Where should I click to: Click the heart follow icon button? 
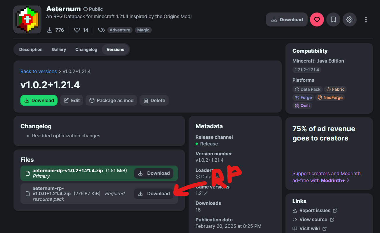pyautogui.click(x=317, y=19)
